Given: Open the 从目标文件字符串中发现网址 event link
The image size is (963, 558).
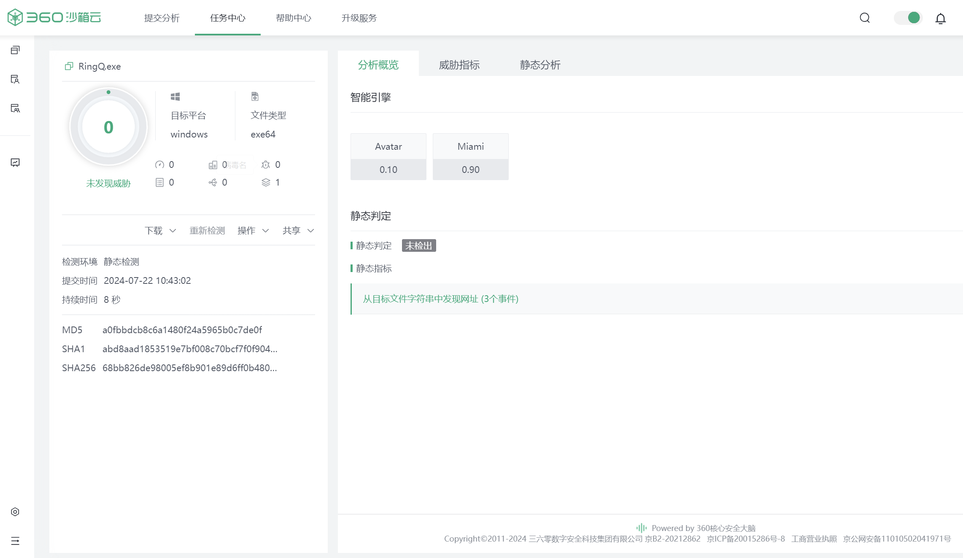Looking at the screenshot, I should 440,299.
